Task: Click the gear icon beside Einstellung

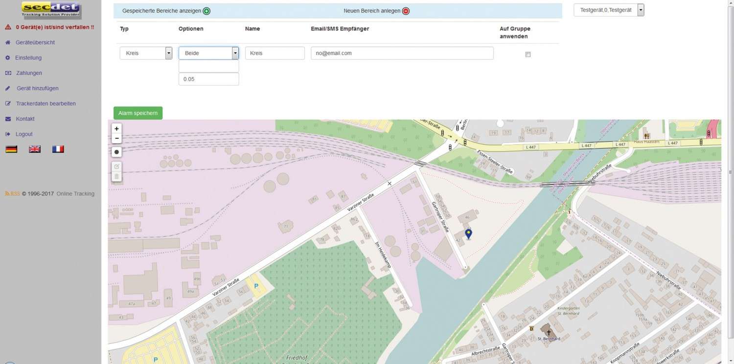Action: [x=8, y=58]
